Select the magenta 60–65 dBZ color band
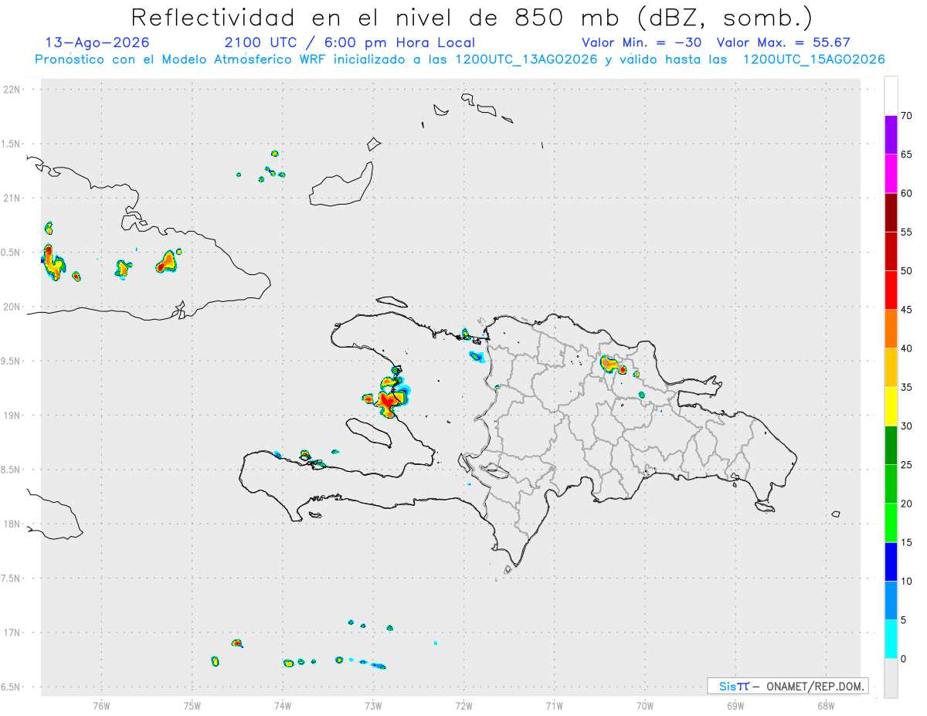927x716 pixels. coord(891,174)
